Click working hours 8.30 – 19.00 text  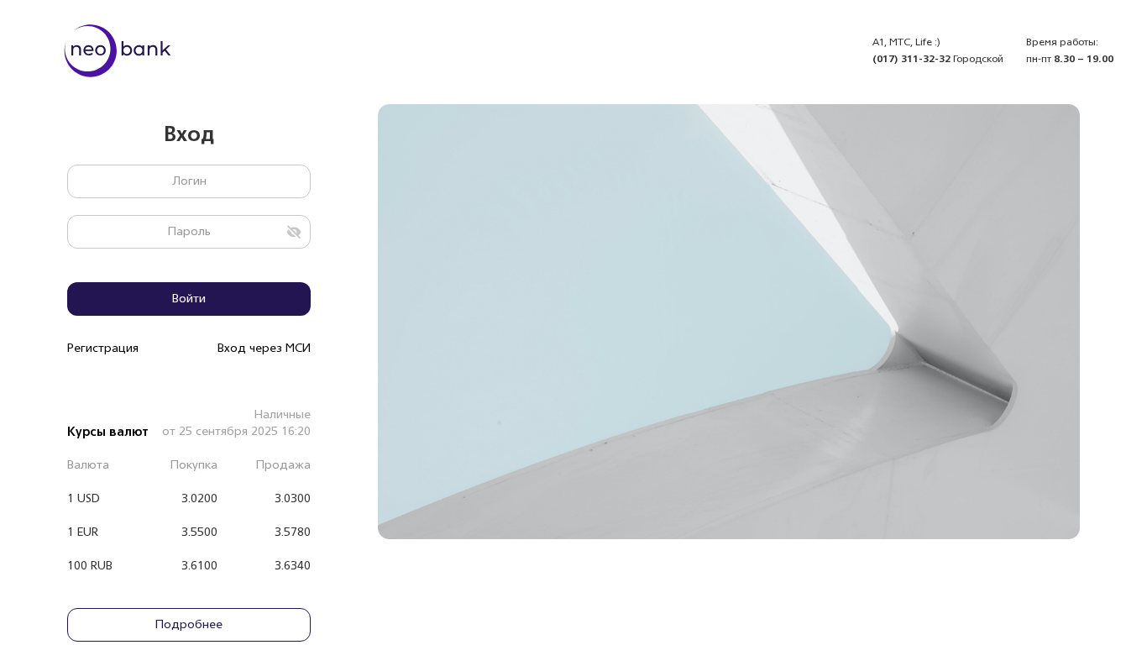click(x=1084, y=59)
